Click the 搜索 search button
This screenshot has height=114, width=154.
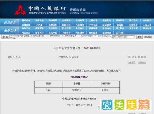[x=139, y=37]
